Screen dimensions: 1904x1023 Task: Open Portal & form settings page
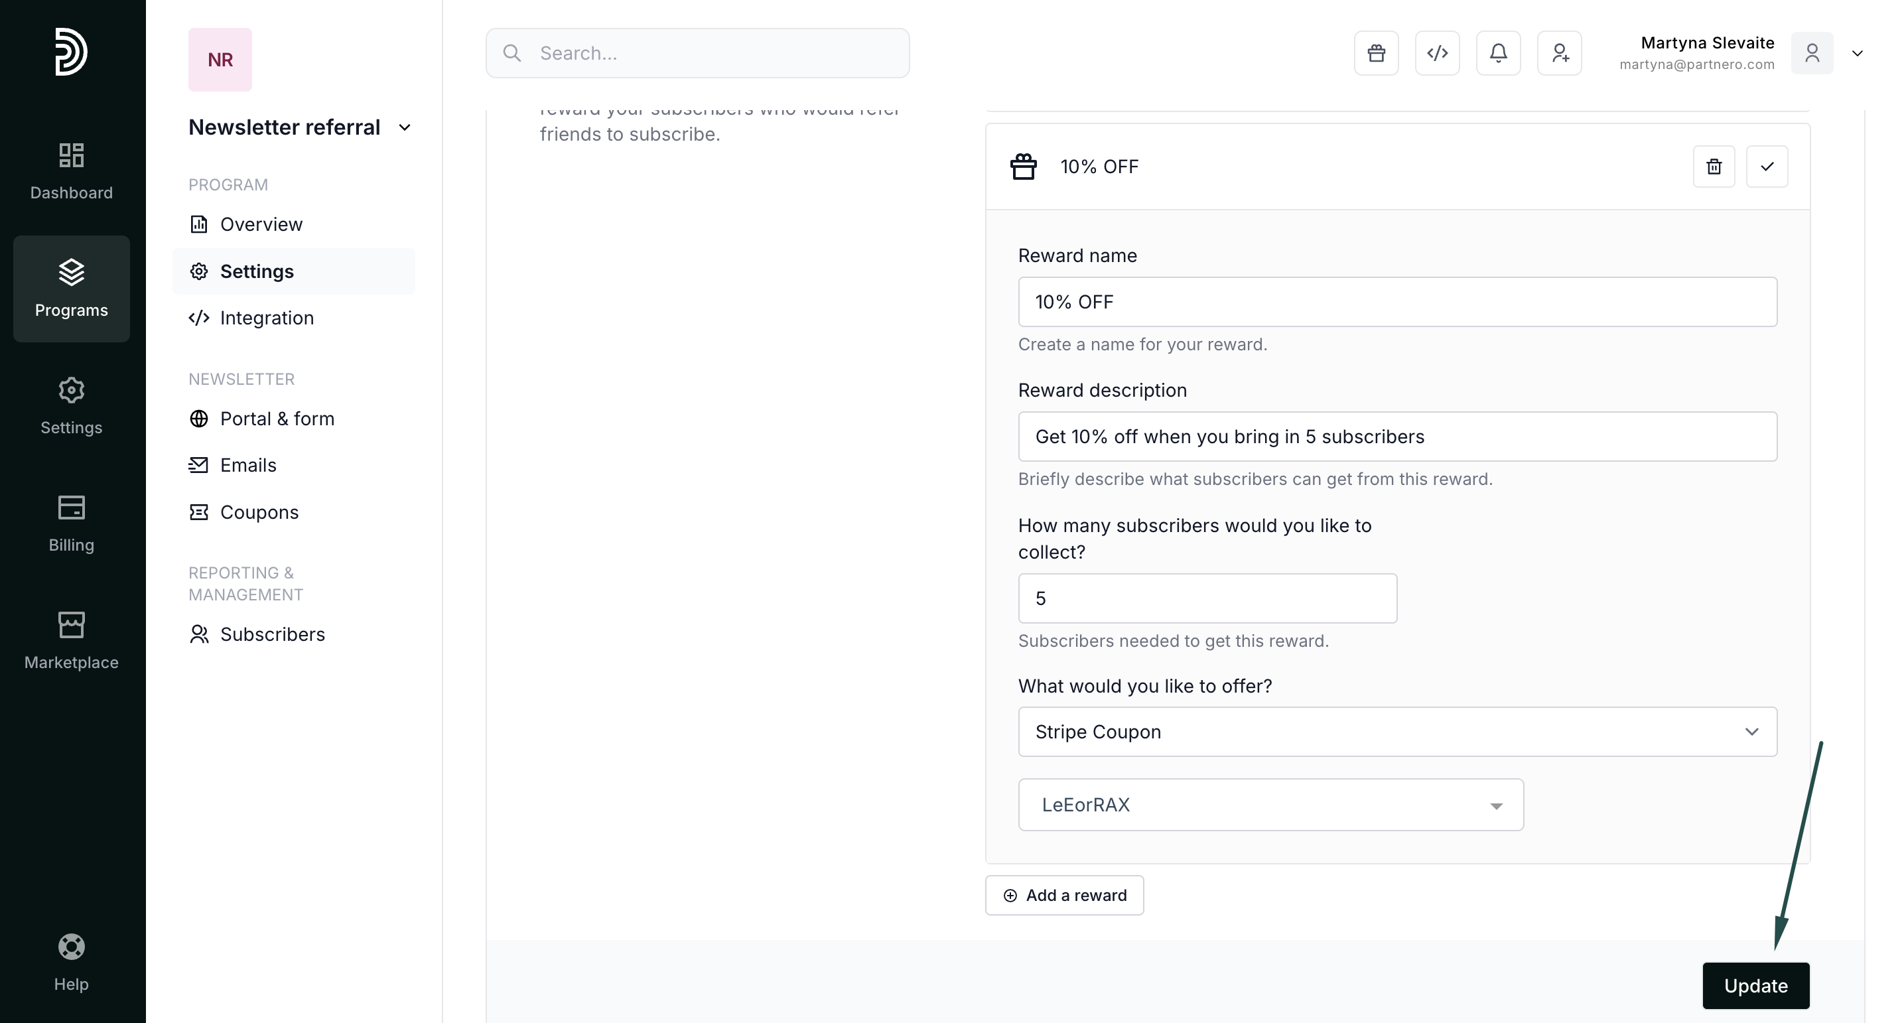[277, 419]
